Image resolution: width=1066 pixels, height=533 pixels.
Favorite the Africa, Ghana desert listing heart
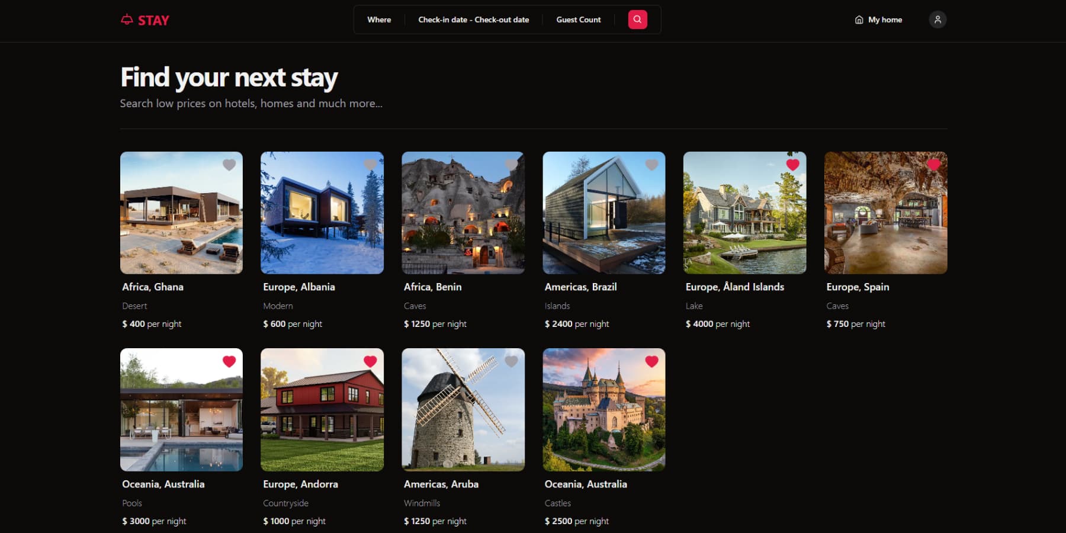pos(229,165)
